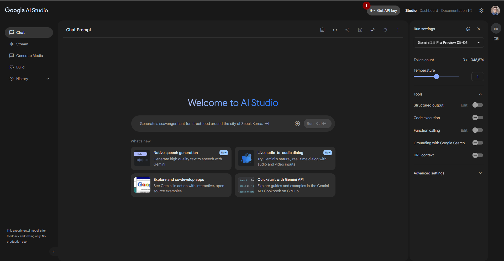Adjust the Temperature slider handle

[x=436, y=77]
